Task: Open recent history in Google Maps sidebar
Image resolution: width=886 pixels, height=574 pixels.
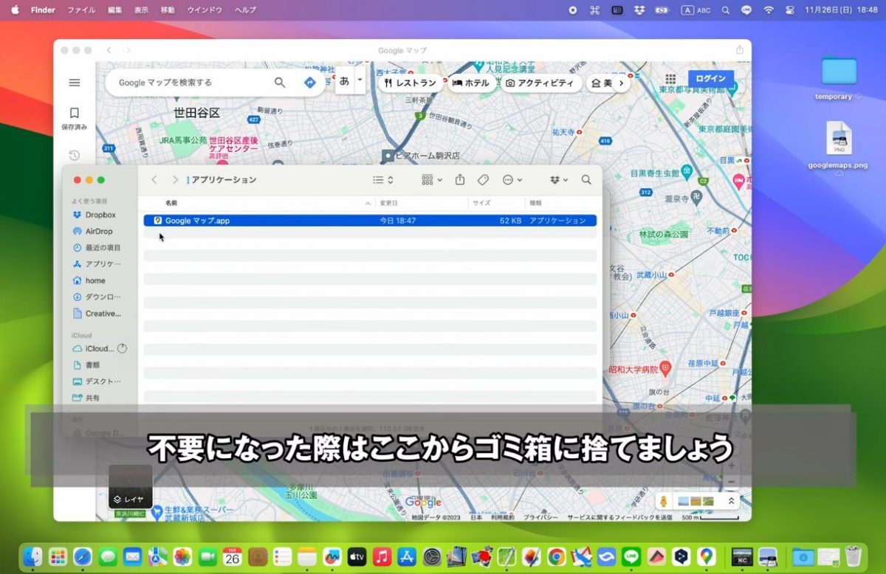Action: point(74,155)
